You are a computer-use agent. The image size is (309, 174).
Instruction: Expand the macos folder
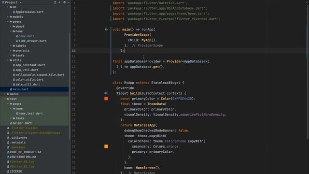click(x=5, y=94)
